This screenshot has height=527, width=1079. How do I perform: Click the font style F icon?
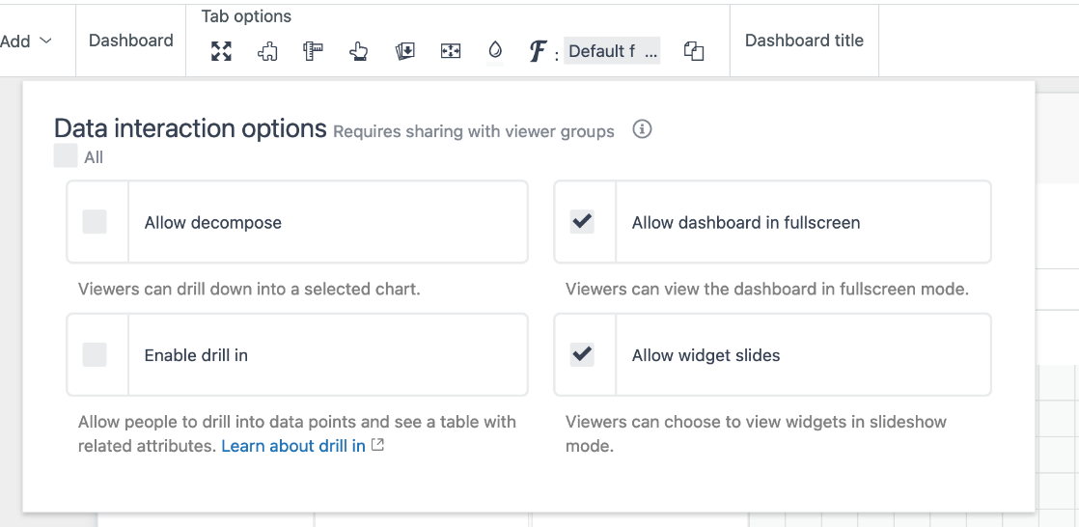pos(539,52)
